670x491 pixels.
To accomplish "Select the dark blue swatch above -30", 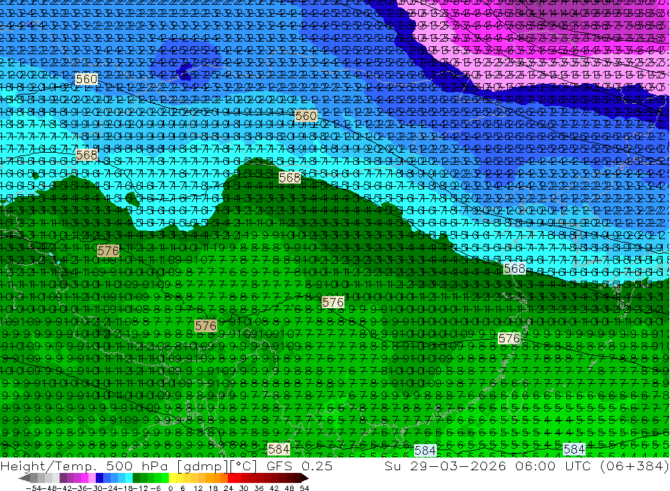I will point(99,478).
